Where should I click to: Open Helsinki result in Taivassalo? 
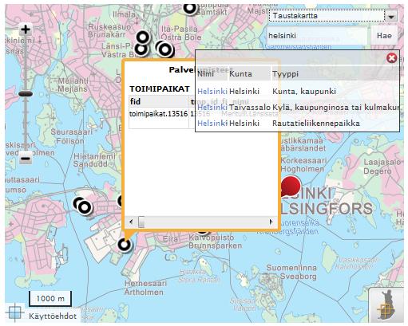click(212, 108)
